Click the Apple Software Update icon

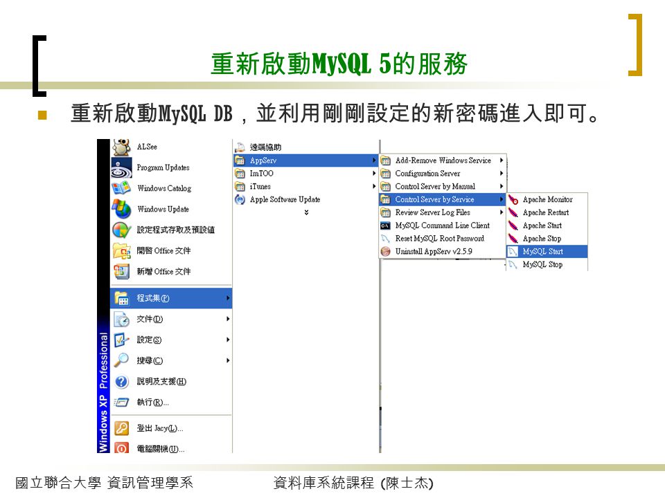click(240, 199)
